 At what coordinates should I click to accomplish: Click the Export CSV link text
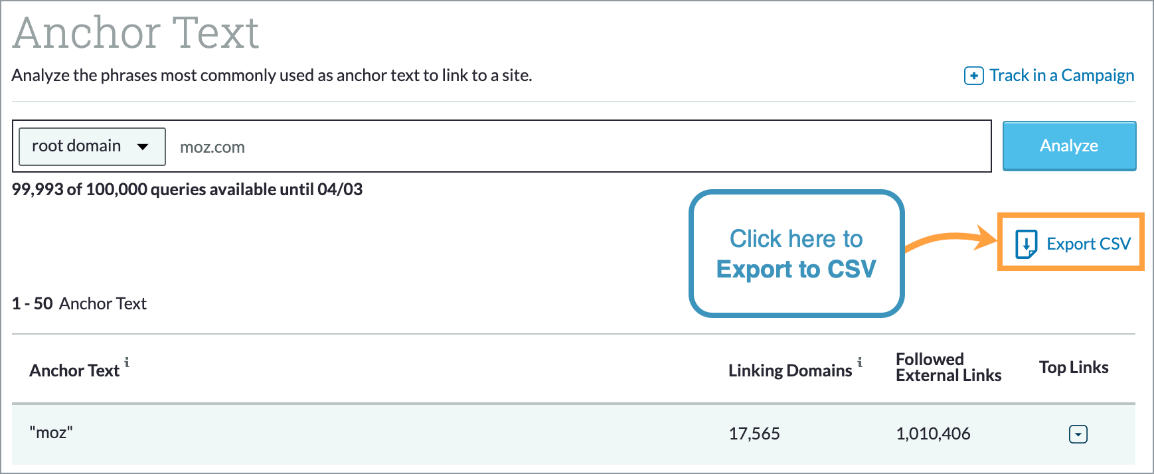click(x=1088, y=244)
